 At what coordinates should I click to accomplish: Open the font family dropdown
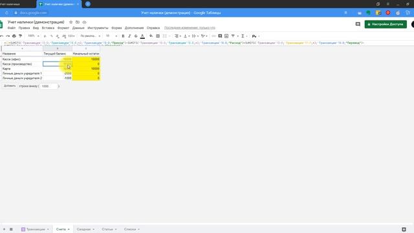(x=91, y=36)
